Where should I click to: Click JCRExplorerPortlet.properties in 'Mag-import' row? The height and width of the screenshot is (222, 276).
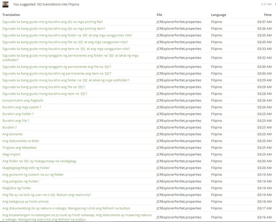point(179,154)
